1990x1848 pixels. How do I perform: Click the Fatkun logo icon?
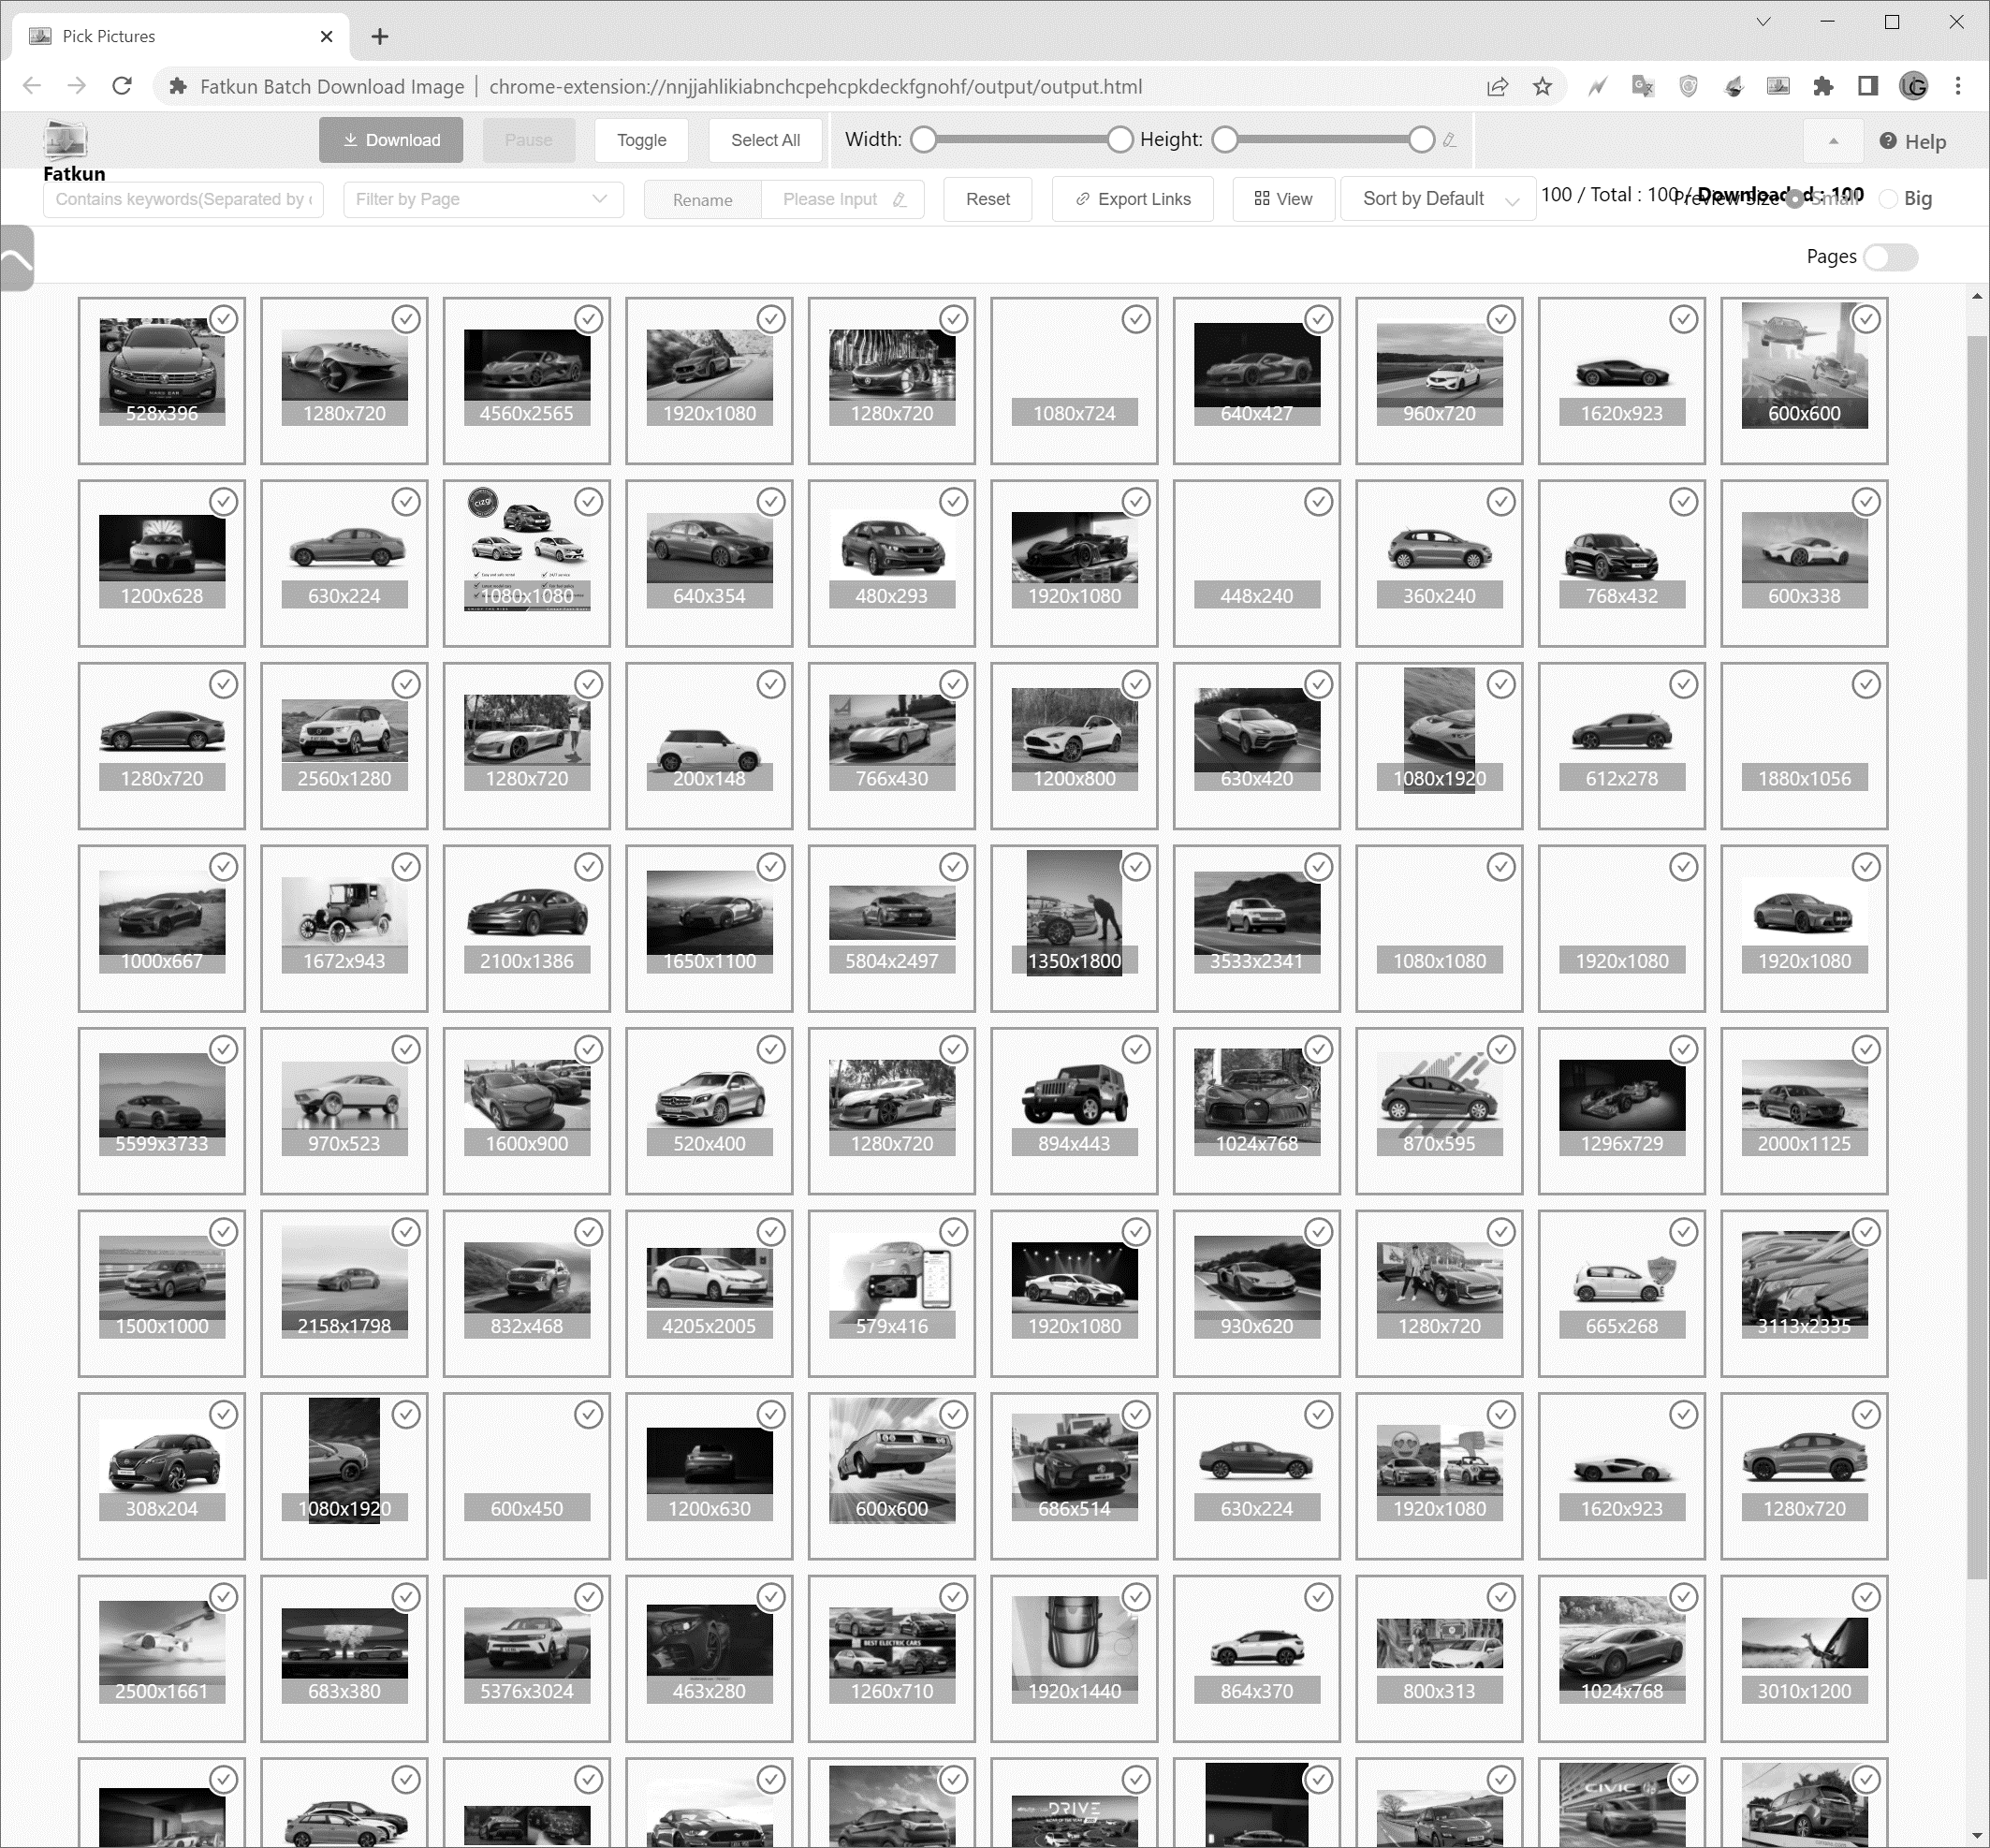(66, 140)
